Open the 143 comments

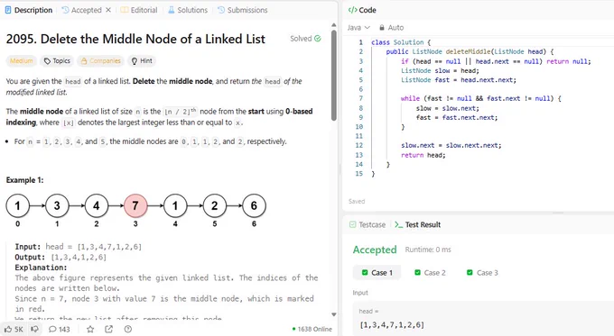pyautogui.click(x=59, y=330)
